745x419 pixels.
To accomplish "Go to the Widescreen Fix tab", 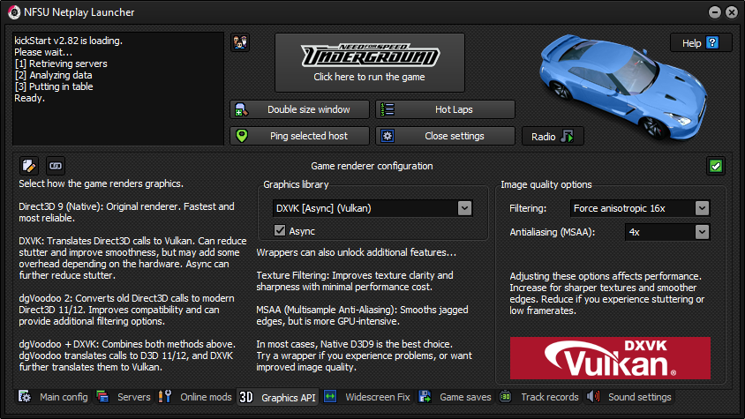I will pos(368,397).
